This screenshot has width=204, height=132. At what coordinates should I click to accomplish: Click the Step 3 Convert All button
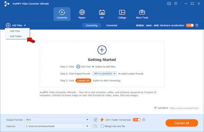[83, 81]
